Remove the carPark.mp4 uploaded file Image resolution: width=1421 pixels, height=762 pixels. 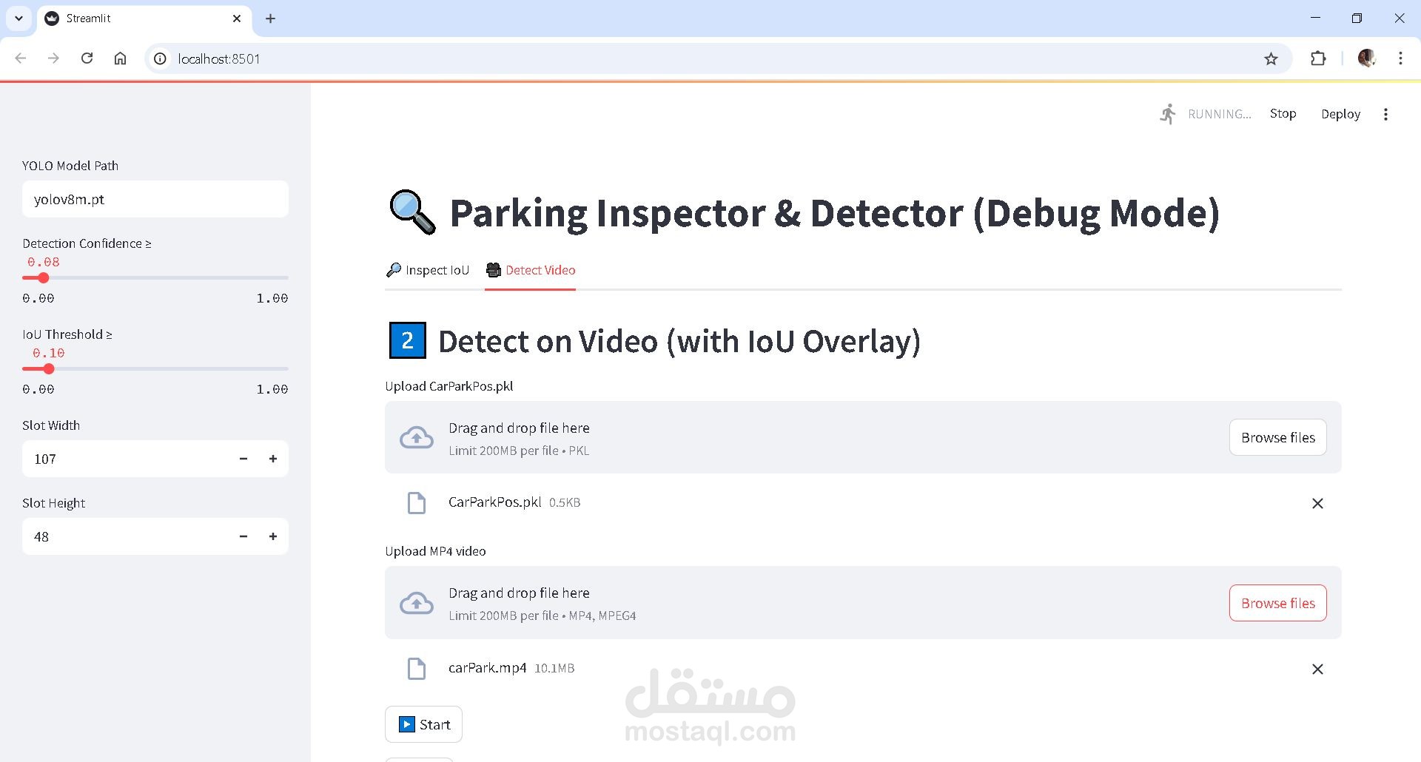point(1317,670)
